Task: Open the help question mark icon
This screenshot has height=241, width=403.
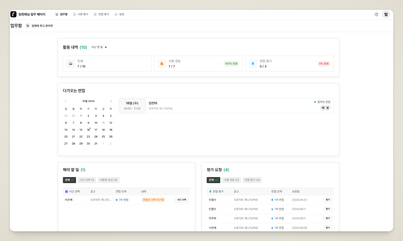Action: click(376, 14)
